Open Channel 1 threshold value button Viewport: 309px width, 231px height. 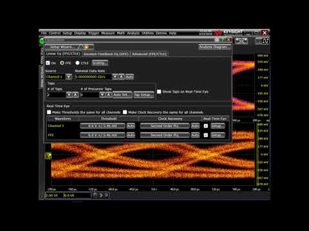pos(102,126)
